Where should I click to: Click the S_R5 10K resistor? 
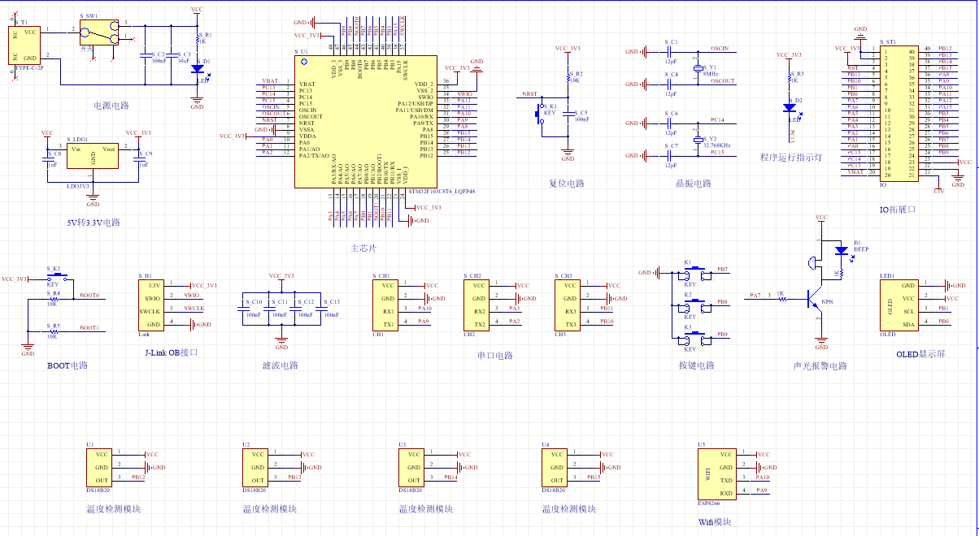tap(53, 331)
